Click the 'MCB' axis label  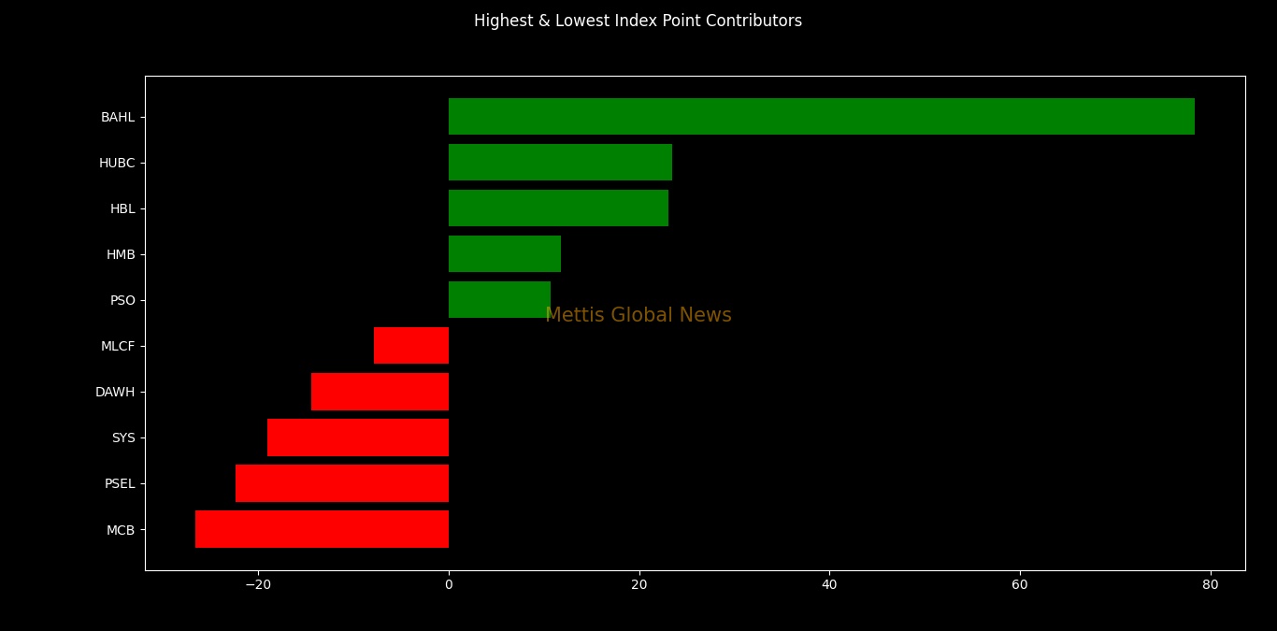(x=121, y=530)
